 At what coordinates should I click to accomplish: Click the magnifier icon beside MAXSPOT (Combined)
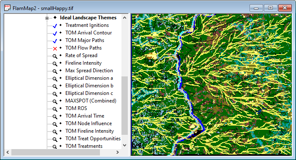coord(55,101)
